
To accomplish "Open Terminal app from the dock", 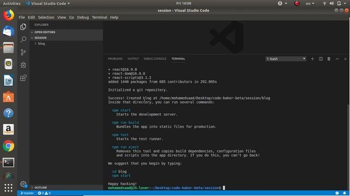I will (9, 162).
